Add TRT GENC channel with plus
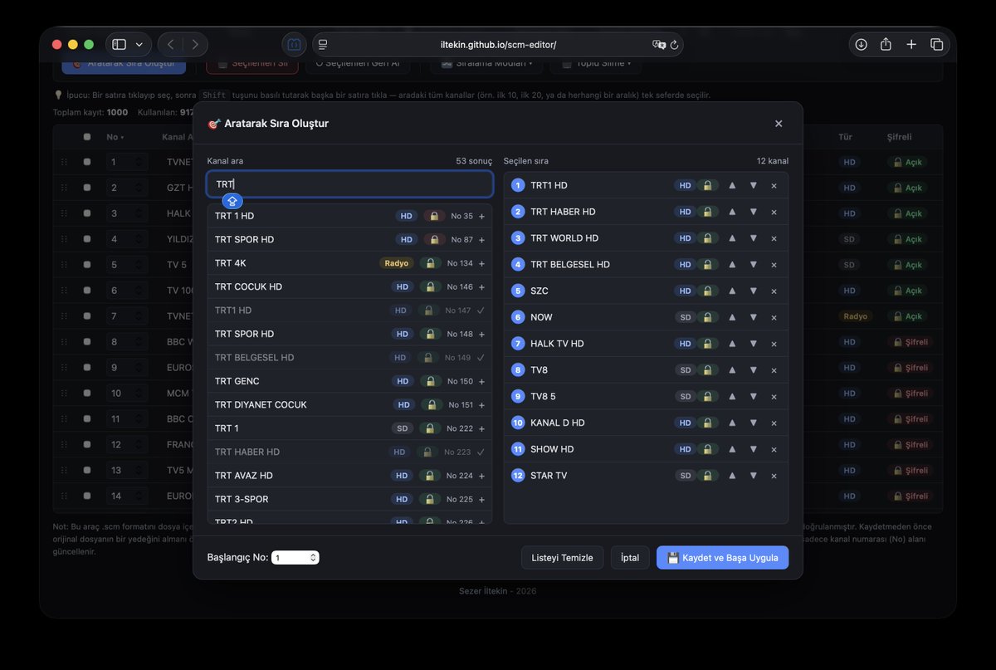Viewport: 996px width, 670px height. pyautogui.click(x=481, y=381)
